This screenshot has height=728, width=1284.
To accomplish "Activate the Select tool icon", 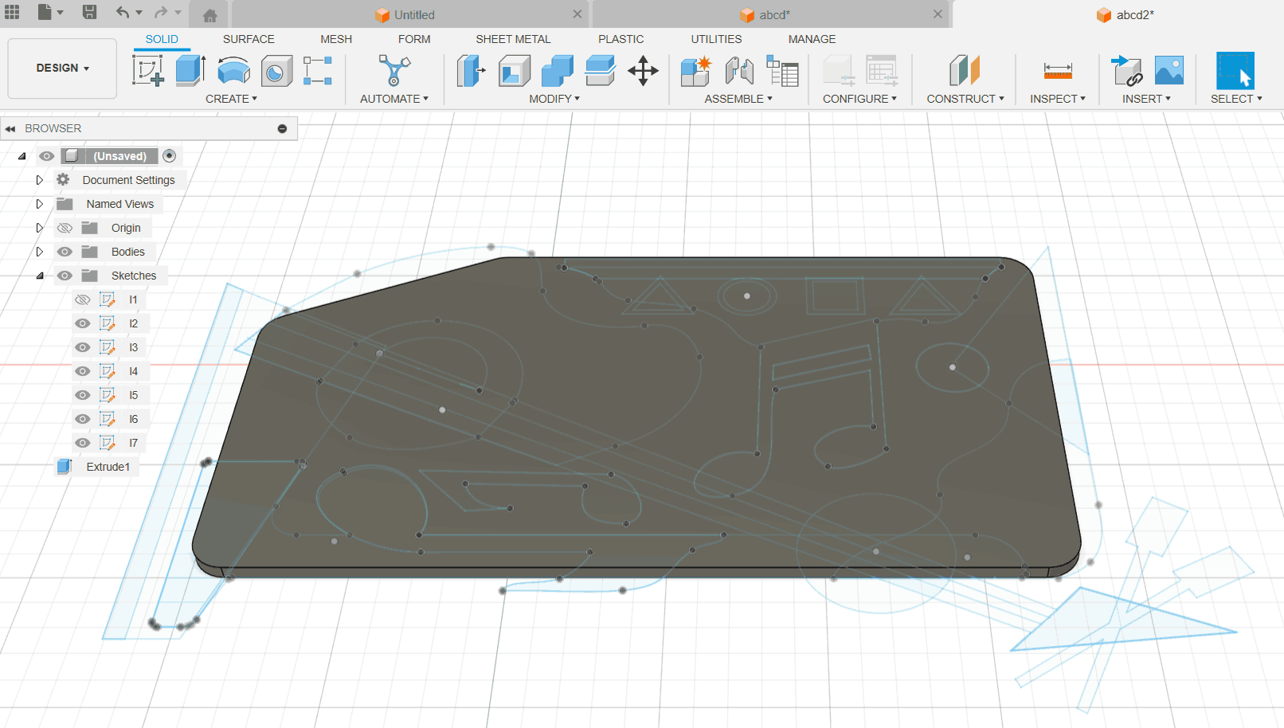I will tap(1235, 70).
